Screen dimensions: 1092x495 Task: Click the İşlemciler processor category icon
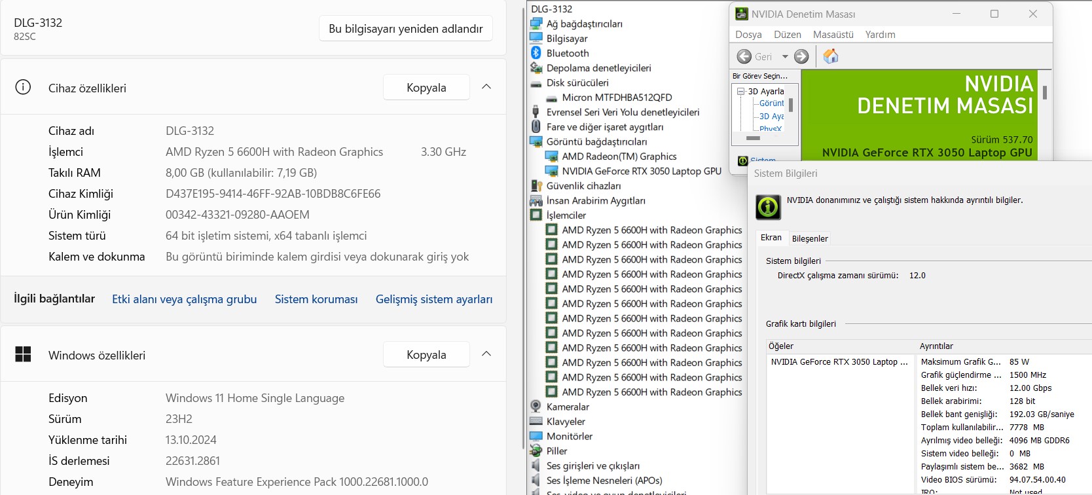[536, 215]
